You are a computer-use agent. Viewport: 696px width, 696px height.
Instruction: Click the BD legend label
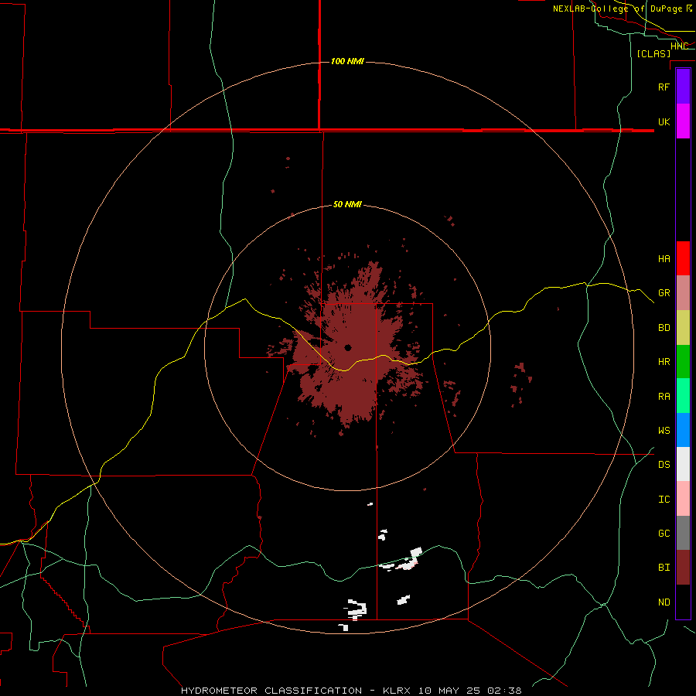pyautogui.click(x=664, y=328)
